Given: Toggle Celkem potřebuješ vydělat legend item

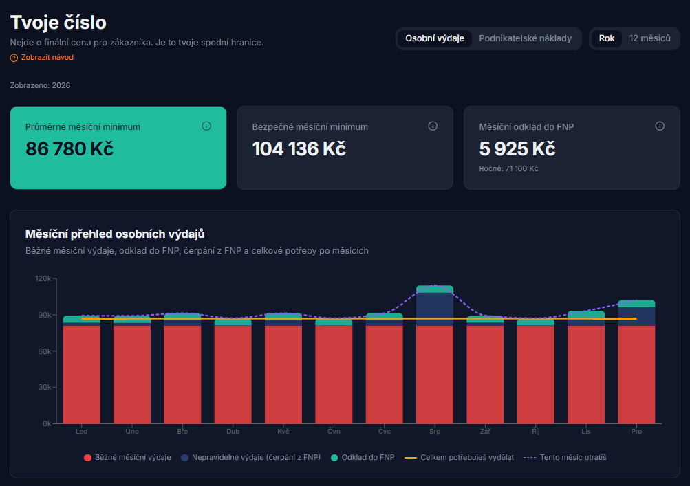Looking at the screenshot, I should (459, 457).
